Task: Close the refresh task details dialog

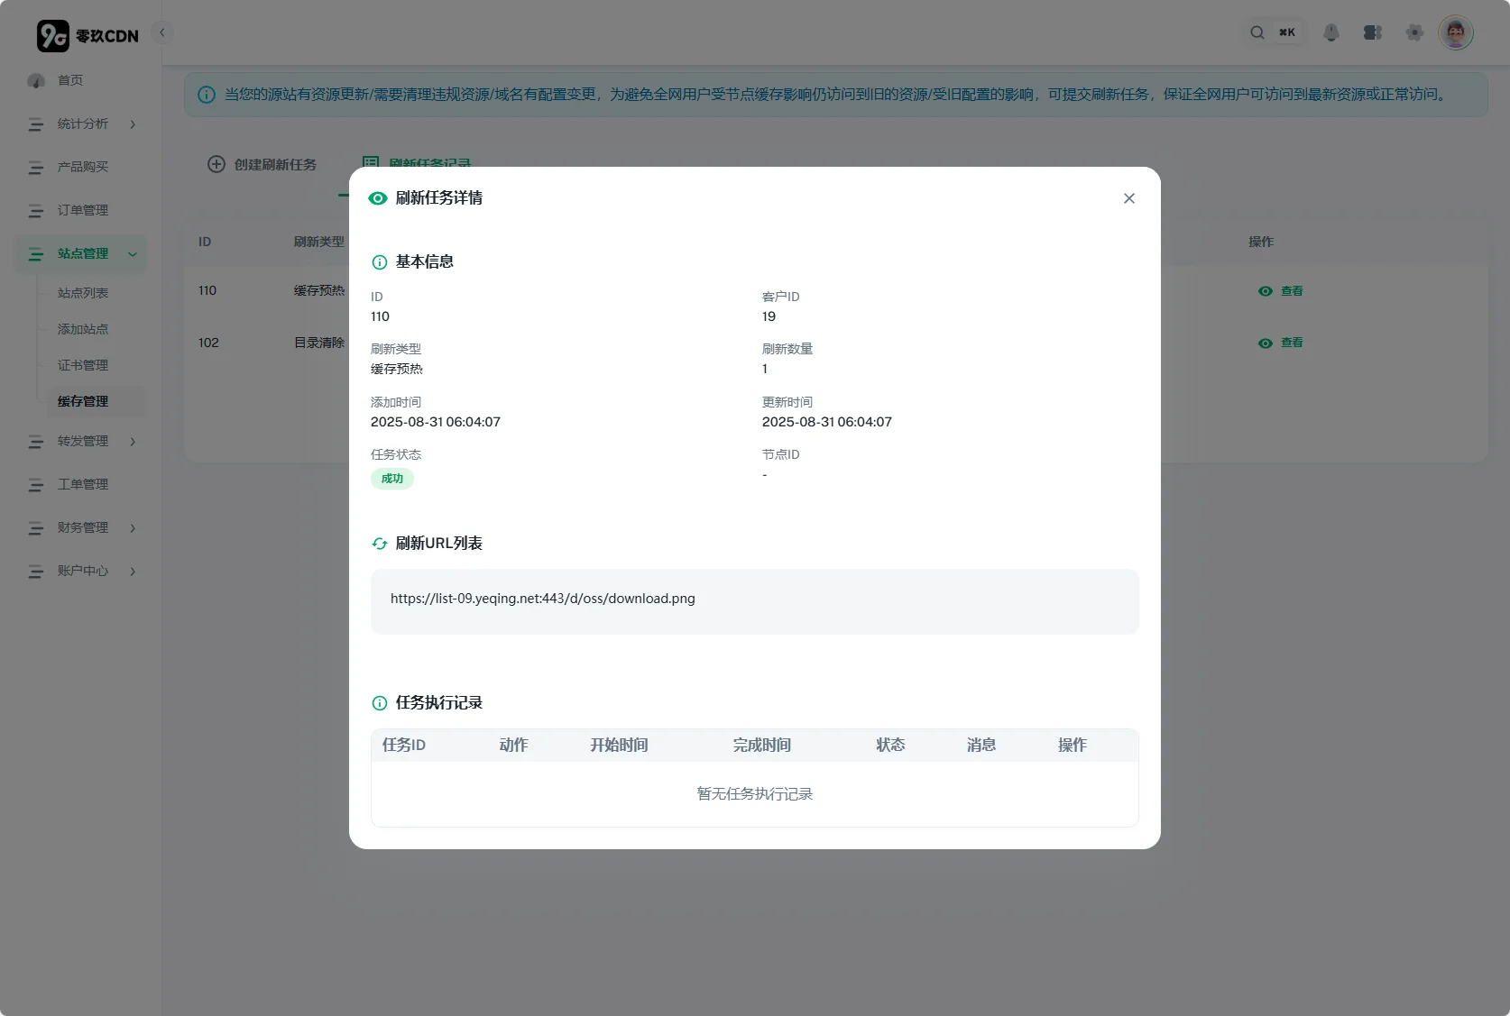Action: [x=1128, y=198]
